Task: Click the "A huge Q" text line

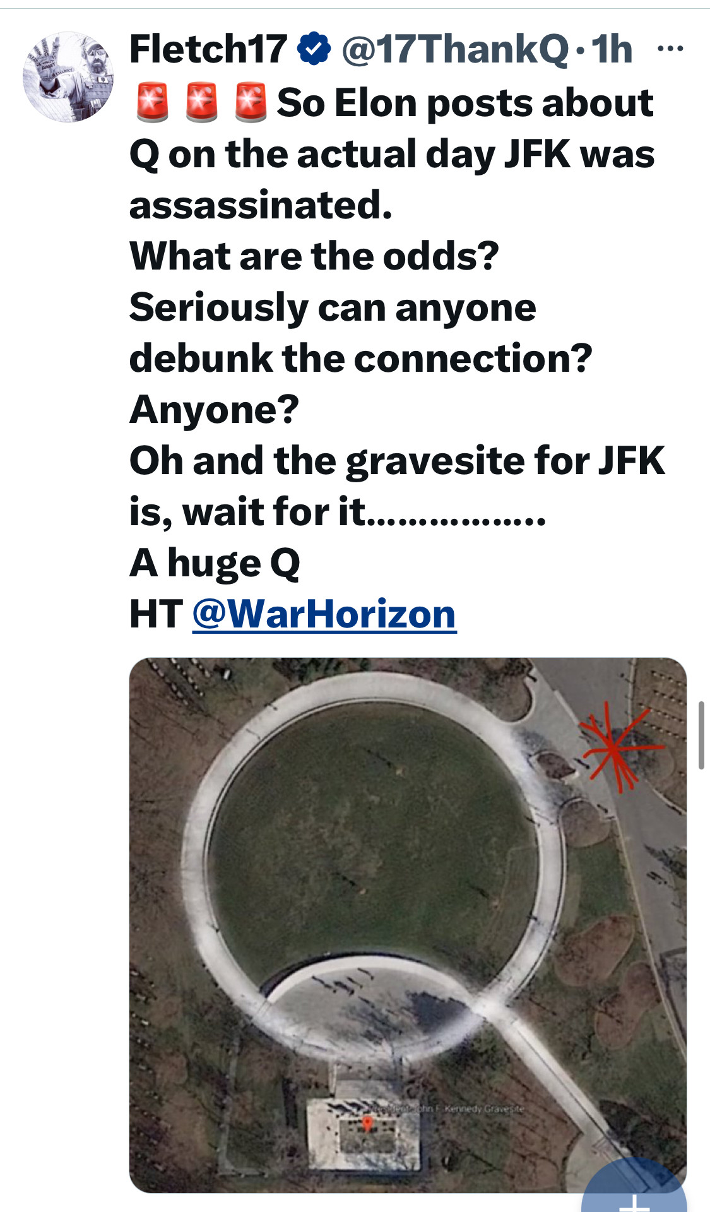Action: pyautogui.click(x=215, y=562)
